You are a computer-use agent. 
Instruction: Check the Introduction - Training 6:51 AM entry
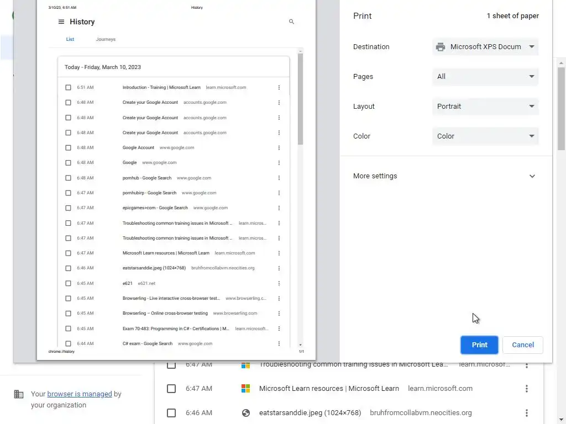[68, 87]
